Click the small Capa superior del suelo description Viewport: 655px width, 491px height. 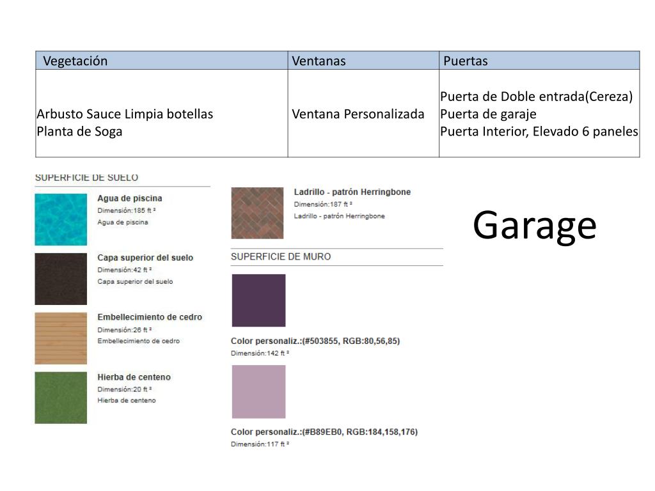coord(136,281)
